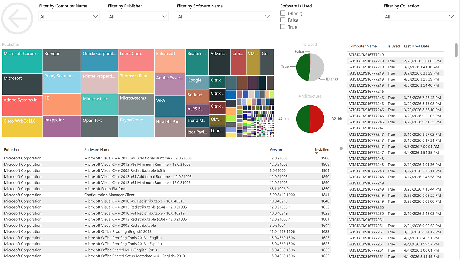Click the Installed column sort arrow
The width and height of the screenshot is (460, 259).
pyautogui.click(x=317, y=153)
